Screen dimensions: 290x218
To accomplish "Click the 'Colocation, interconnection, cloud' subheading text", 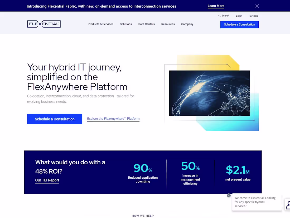I will coord(80,99).
